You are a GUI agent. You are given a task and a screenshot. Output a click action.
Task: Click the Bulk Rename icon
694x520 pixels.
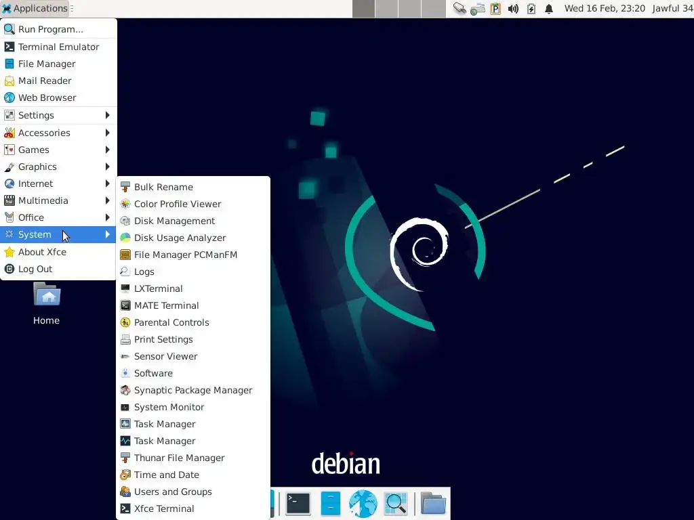point(125,187)
